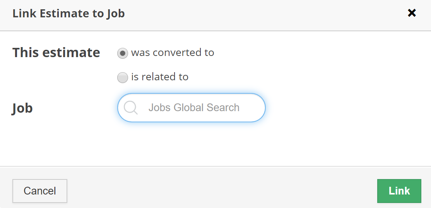
Task: Click the 'Job' field label
Action: point(22,108)
